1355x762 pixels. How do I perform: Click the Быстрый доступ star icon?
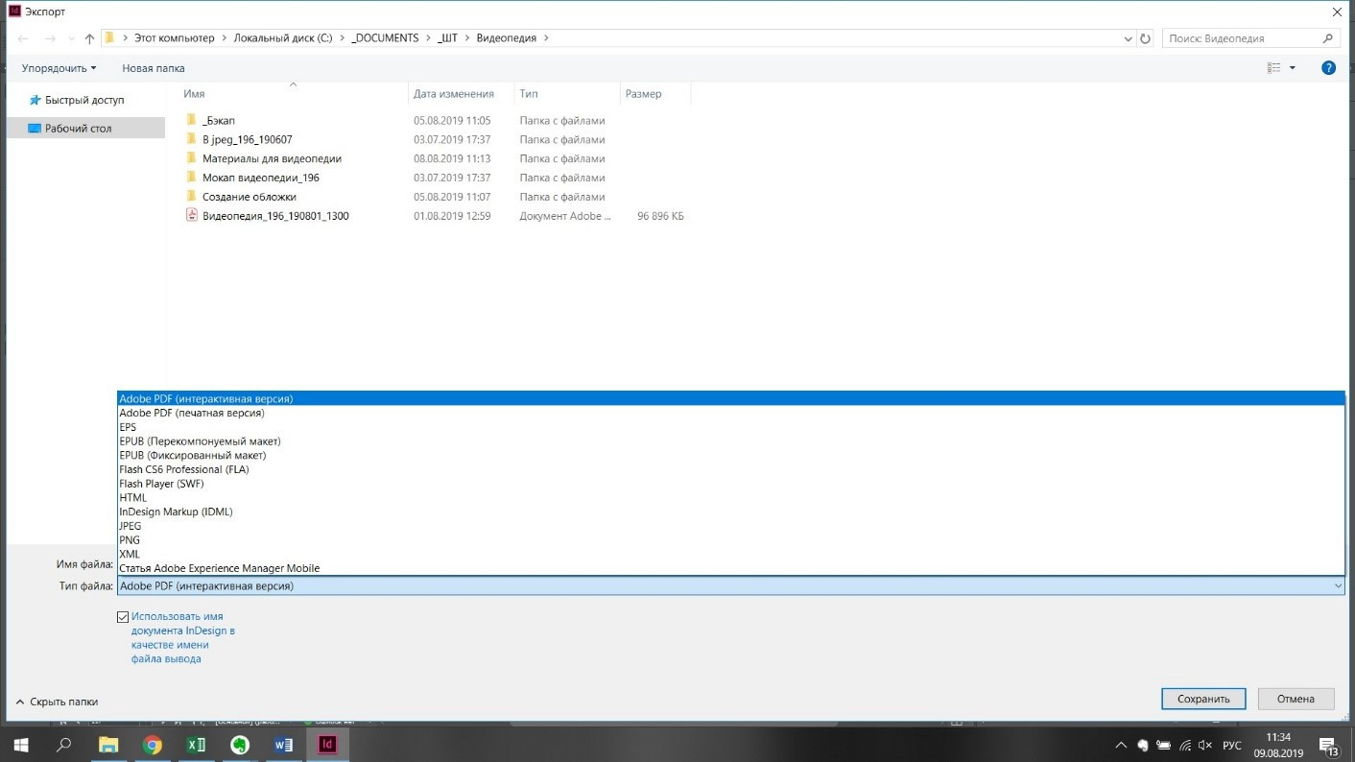(35, 100)
